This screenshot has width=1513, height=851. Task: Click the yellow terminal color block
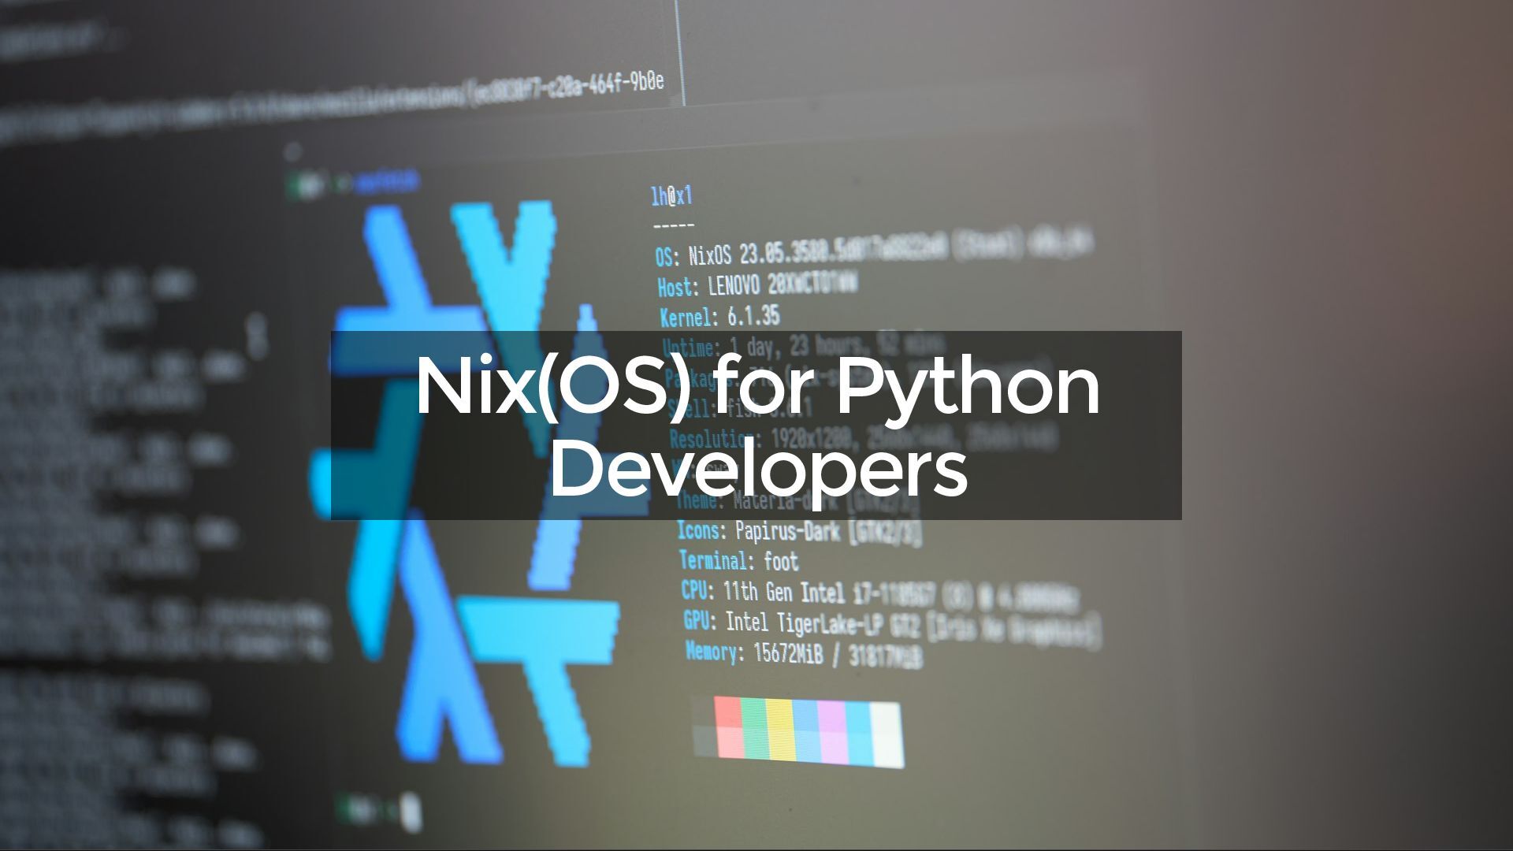(x=779, y=731)
